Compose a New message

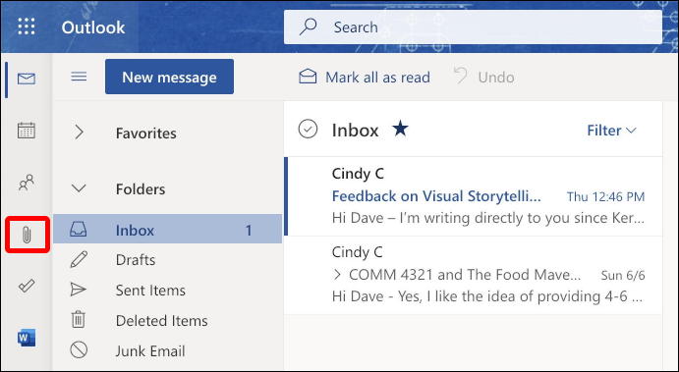(169, 77)
